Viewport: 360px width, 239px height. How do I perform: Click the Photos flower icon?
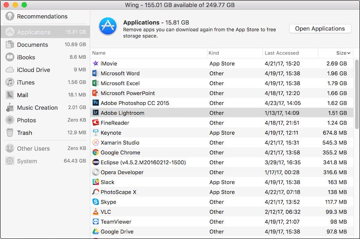coord(10,120)
